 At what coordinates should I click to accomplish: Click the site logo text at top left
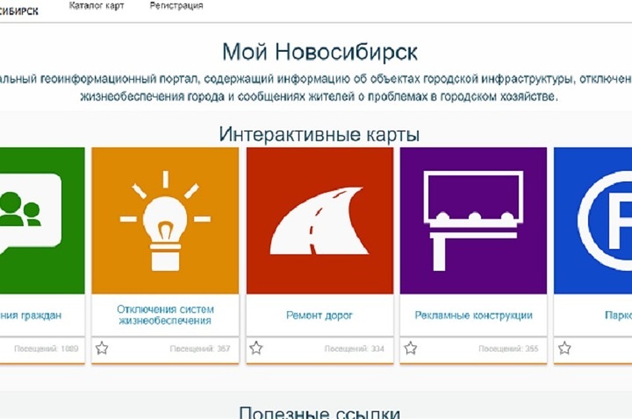19,11
